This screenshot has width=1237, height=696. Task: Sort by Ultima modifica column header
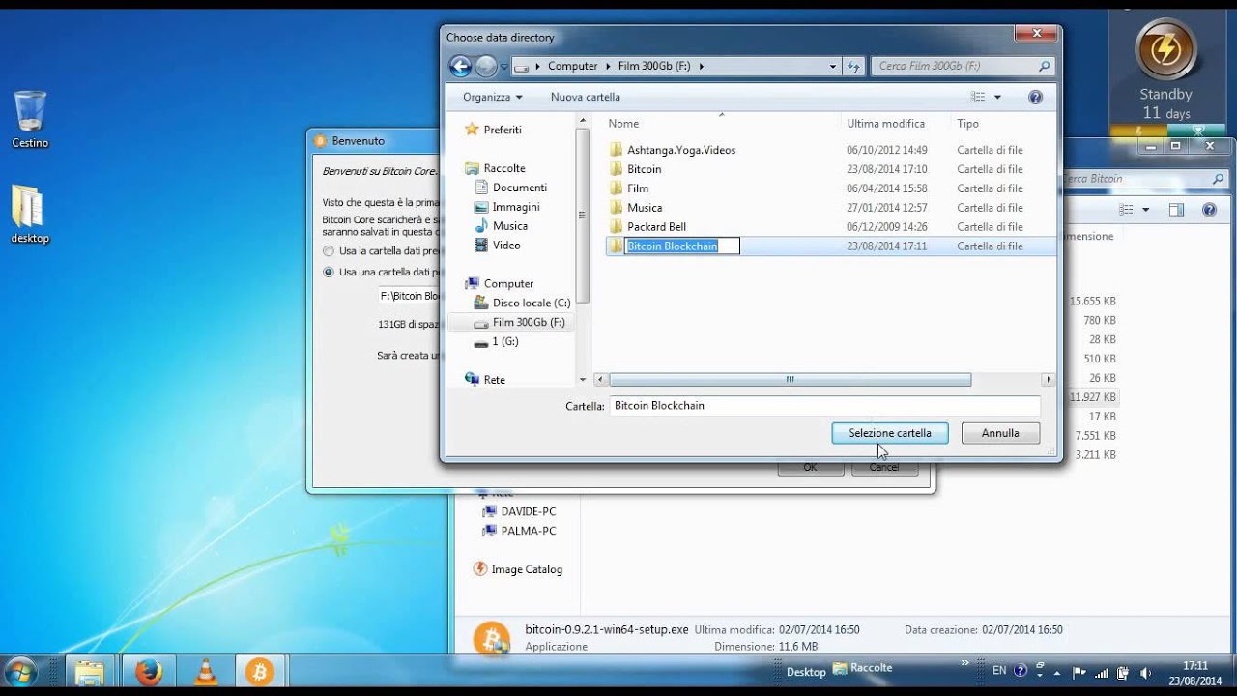[x=886, y=124]
